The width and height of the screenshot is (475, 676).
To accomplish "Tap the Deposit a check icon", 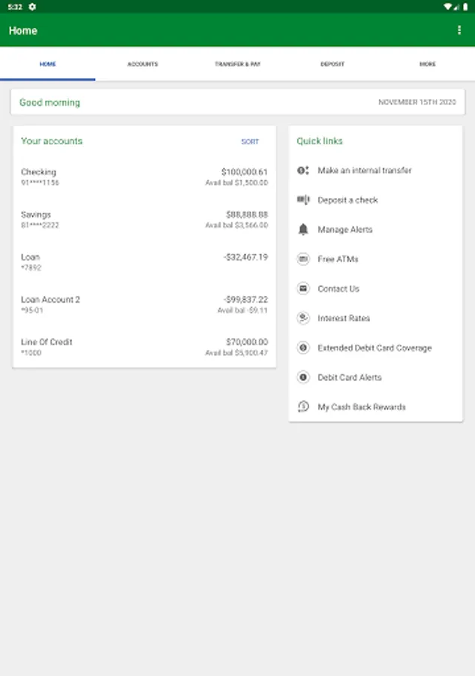I will [x=303, y=200].
